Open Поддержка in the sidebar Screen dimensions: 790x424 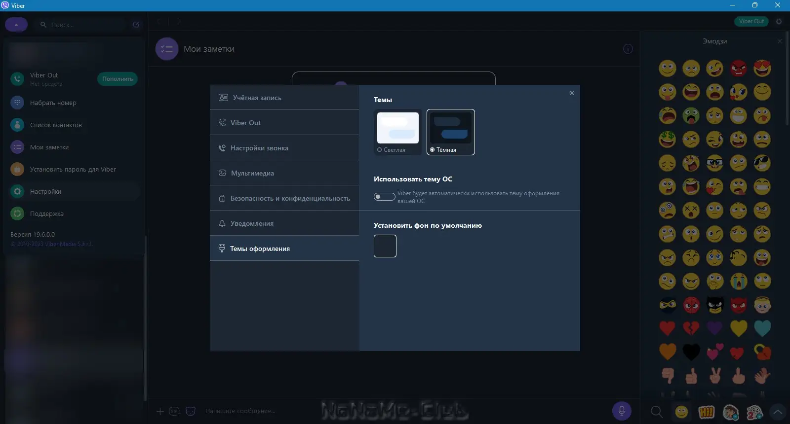click(74, 213)
